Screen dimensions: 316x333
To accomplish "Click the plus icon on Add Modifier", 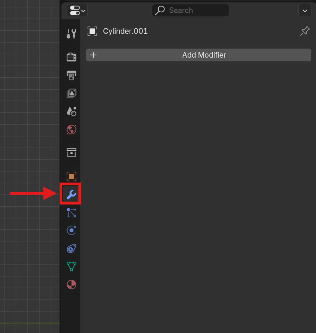I will tap(93, 55).
